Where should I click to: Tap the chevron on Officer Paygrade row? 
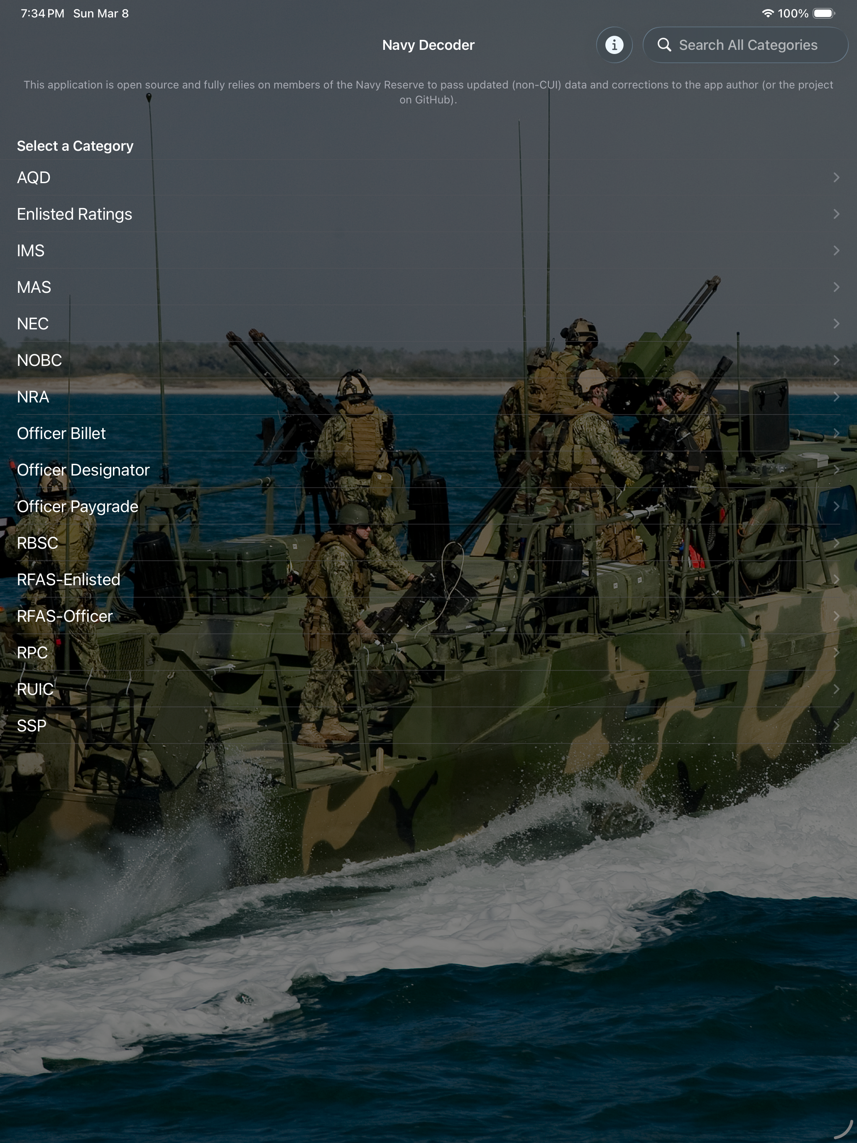pos(836,506)
